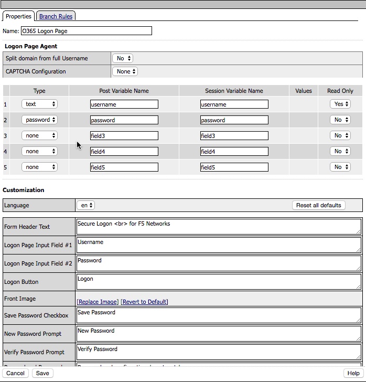Viewport: 366px width, 382px height.
Task: Click the Replace Image link
Action: [98, 302]
